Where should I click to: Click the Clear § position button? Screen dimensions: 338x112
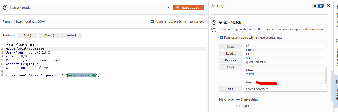49,35
